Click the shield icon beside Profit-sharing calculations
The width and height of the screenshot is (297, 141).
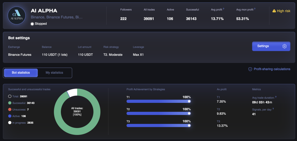pos(250,69)
